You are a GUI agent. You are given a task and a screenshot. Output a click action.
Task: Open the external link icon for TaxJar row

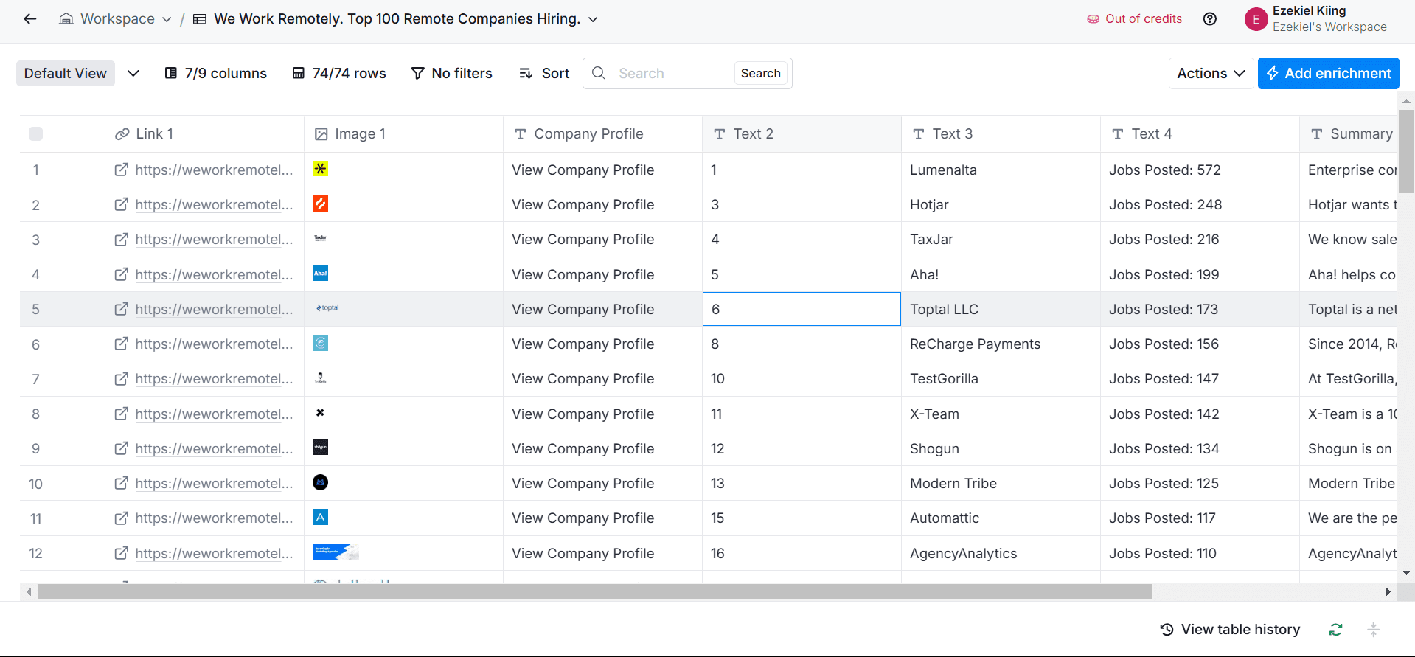(122, 239)
